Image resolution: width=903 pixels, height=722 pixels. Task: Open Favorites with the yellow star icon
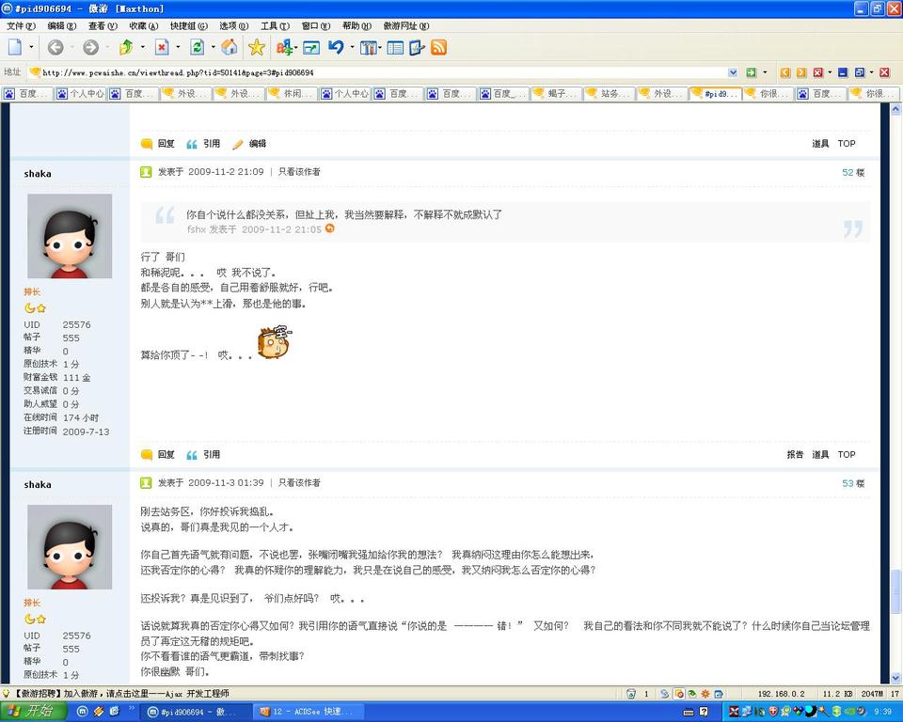(x=257, y=48)
